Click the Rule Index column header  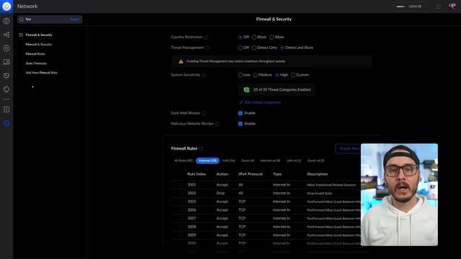pyautogui.click(x=197, y=174)
